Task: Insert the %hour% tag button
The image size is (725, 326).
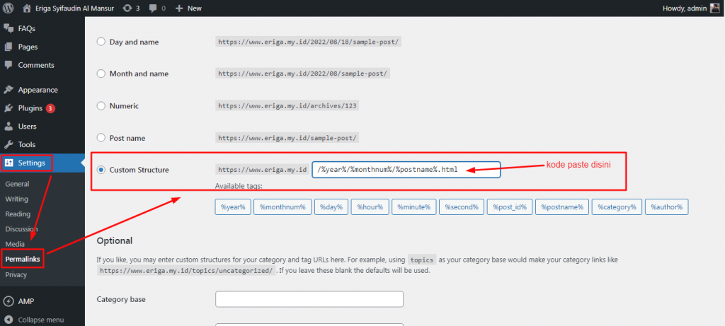Action: [x=370, y=207]
